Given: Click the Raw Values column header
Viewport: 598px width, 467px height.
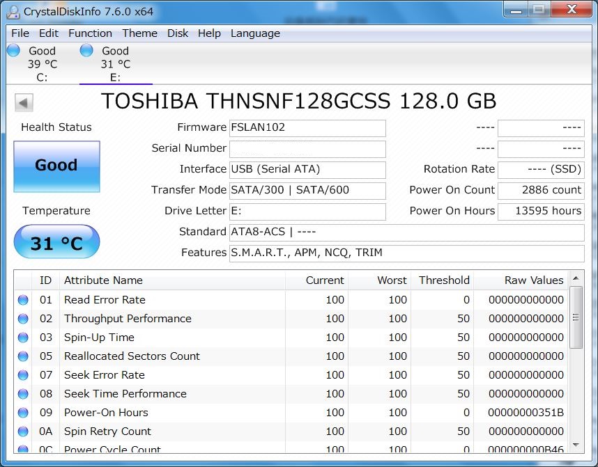Looking at the screenshot, I should (521, 280).
